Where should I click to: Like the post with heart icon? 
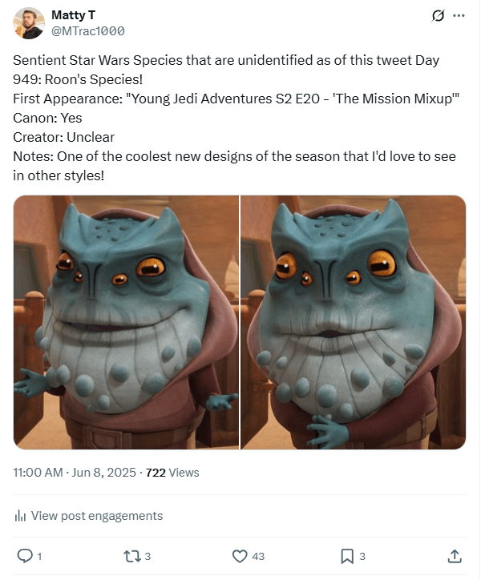(240, 556)
